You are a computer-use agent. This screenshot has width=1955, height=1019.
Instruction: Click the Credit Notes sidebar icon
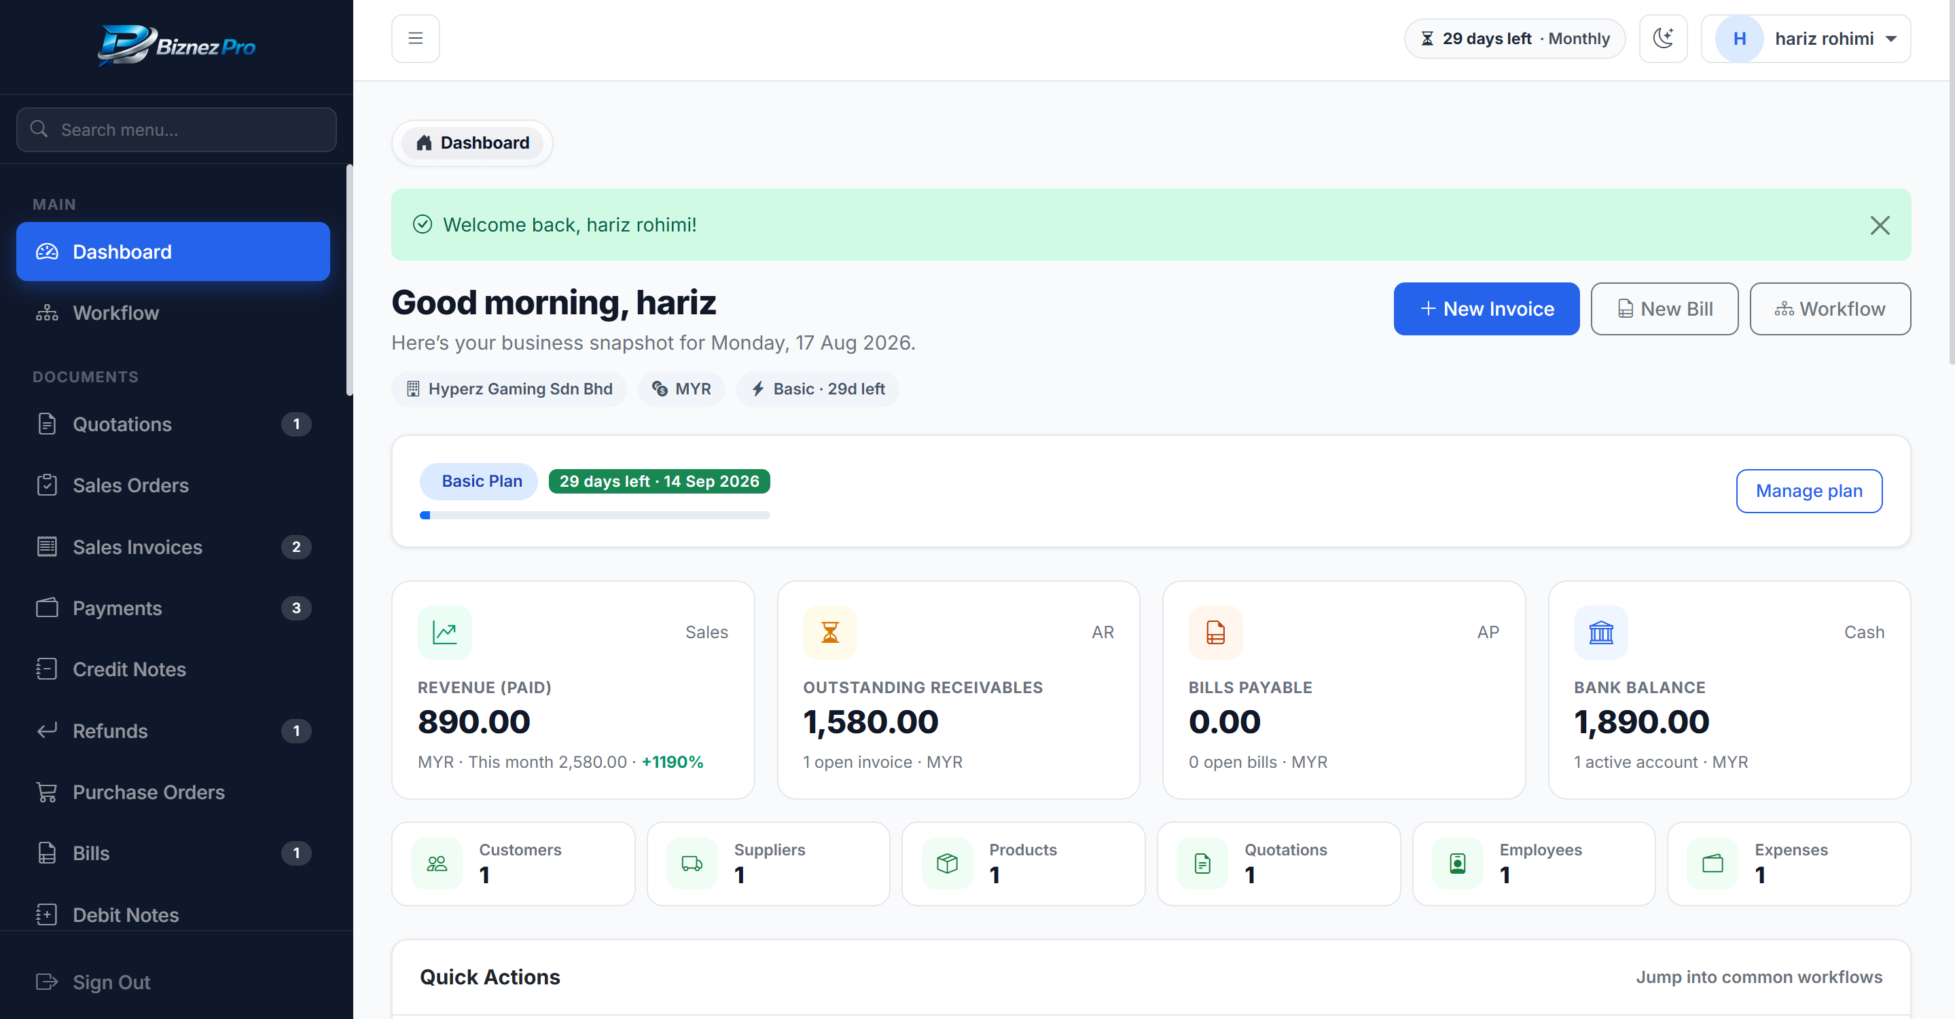[x=46, y=669]
